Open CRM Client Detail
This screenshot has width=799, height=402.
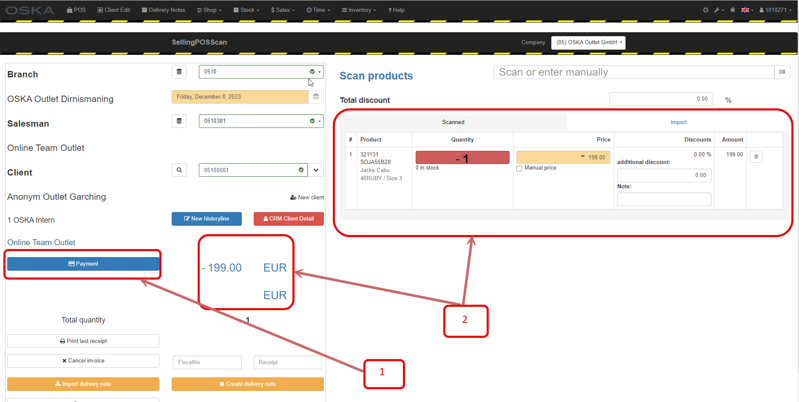tap(289, 219)
